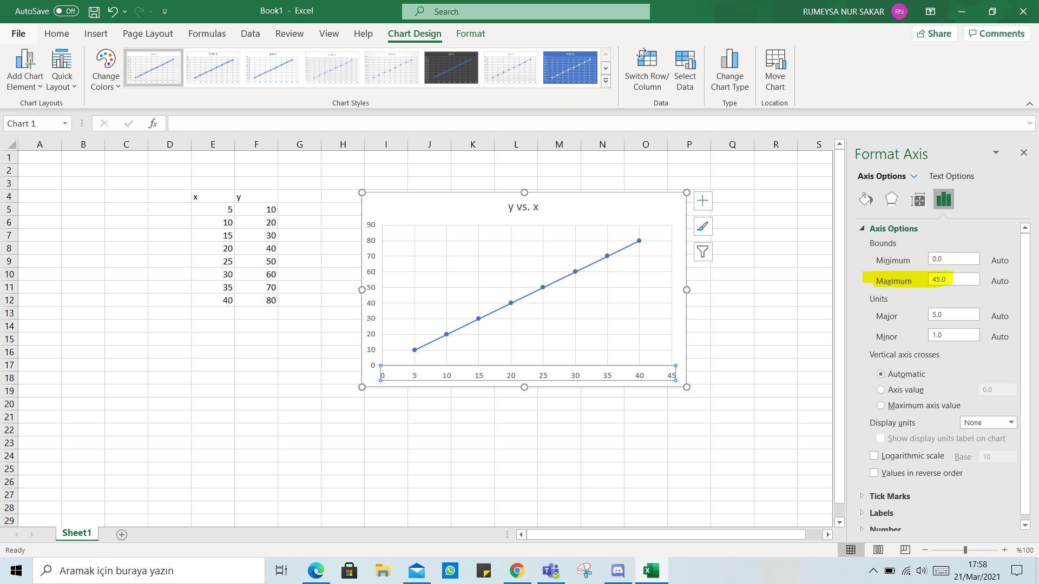
Task: Select Maximum axis value radio option
Action: point(880,406)
